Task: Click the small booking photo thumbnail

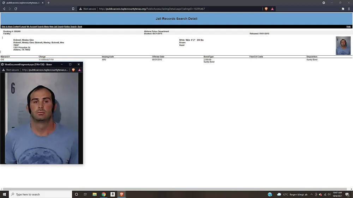Action: click(x=343, y=46)
